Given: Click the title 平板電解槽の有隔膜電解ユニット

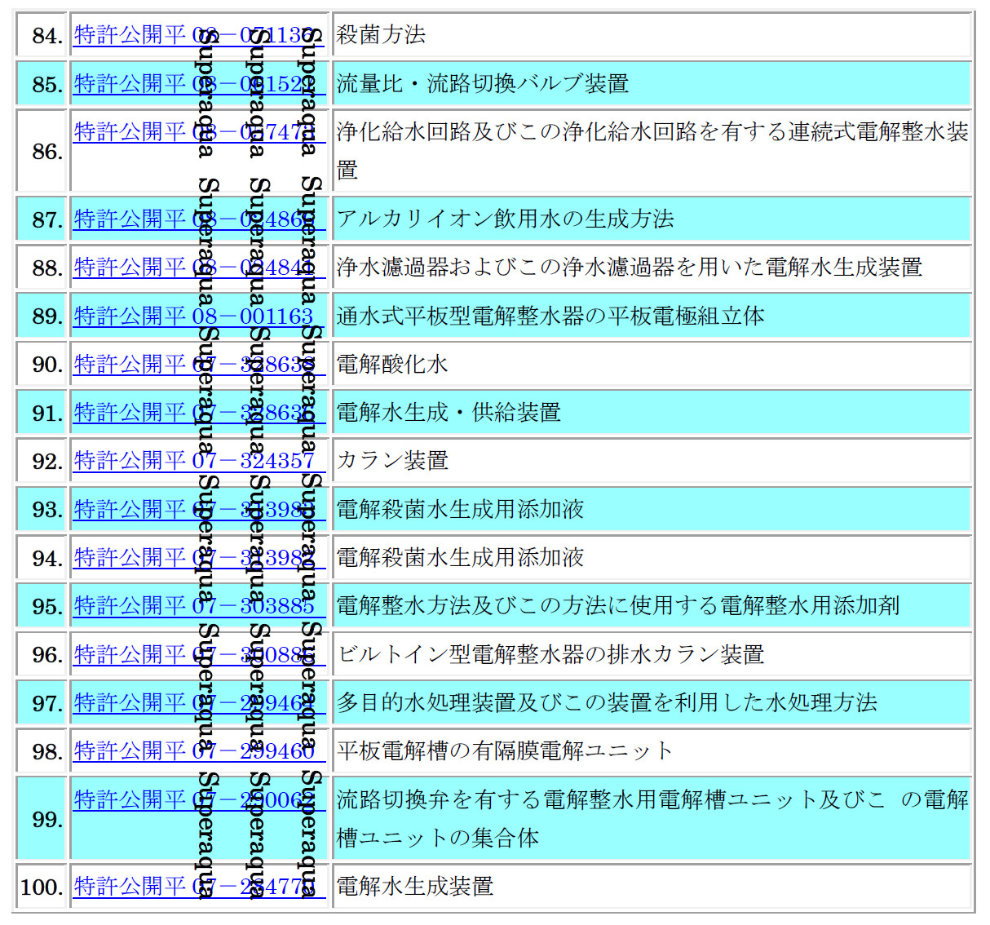Looking at the screenshot, I should [505, 750].
